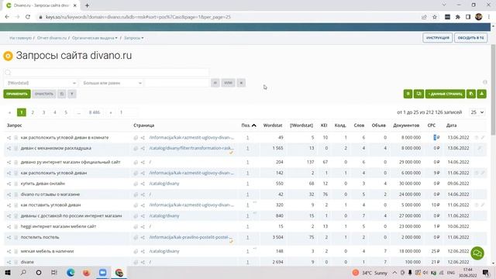Click the taskbar search magnifier
Image resolution: width=496 pixels, height=279 pixels.
[23, 272]
